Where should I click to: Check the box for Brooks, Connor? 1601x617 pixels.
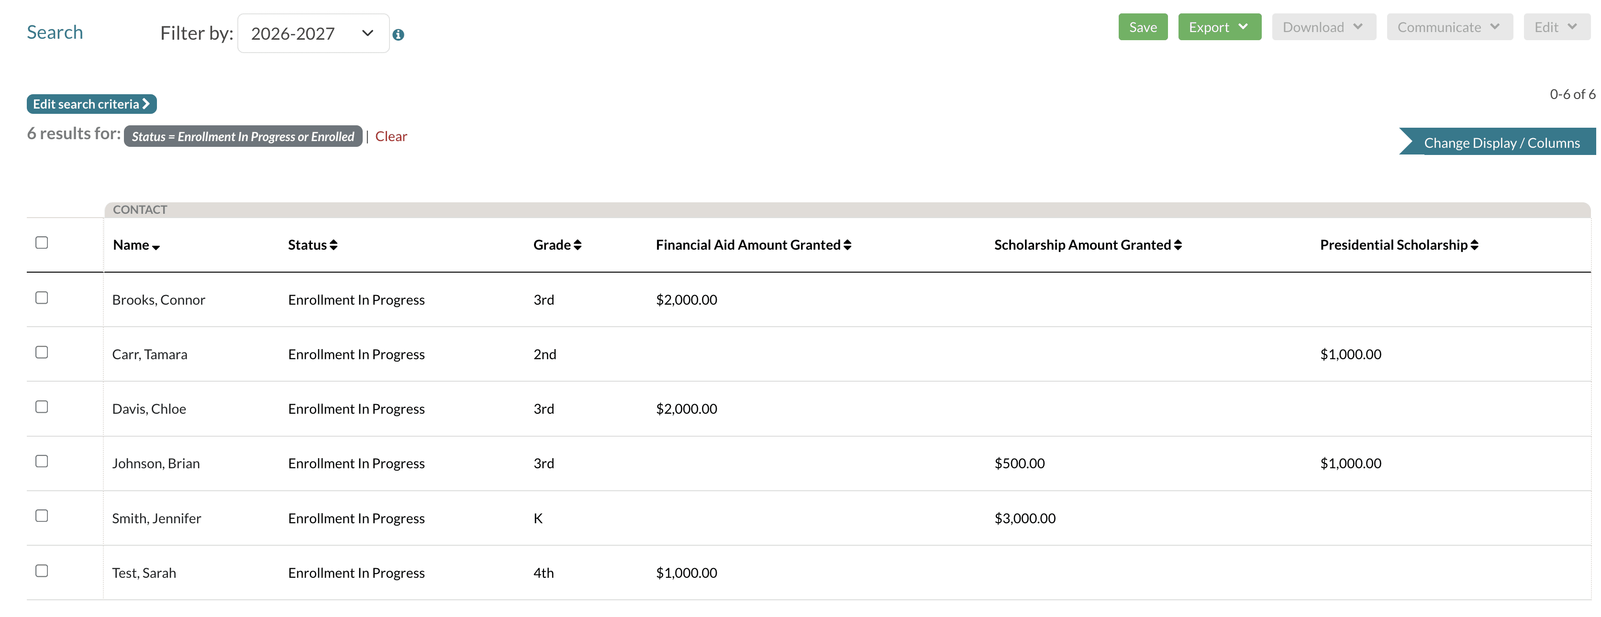click(42, 297)
